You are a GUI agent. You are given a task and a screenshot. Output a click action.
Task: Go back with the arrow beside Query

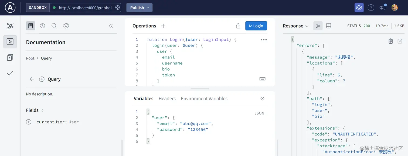[x=32, y=79]
